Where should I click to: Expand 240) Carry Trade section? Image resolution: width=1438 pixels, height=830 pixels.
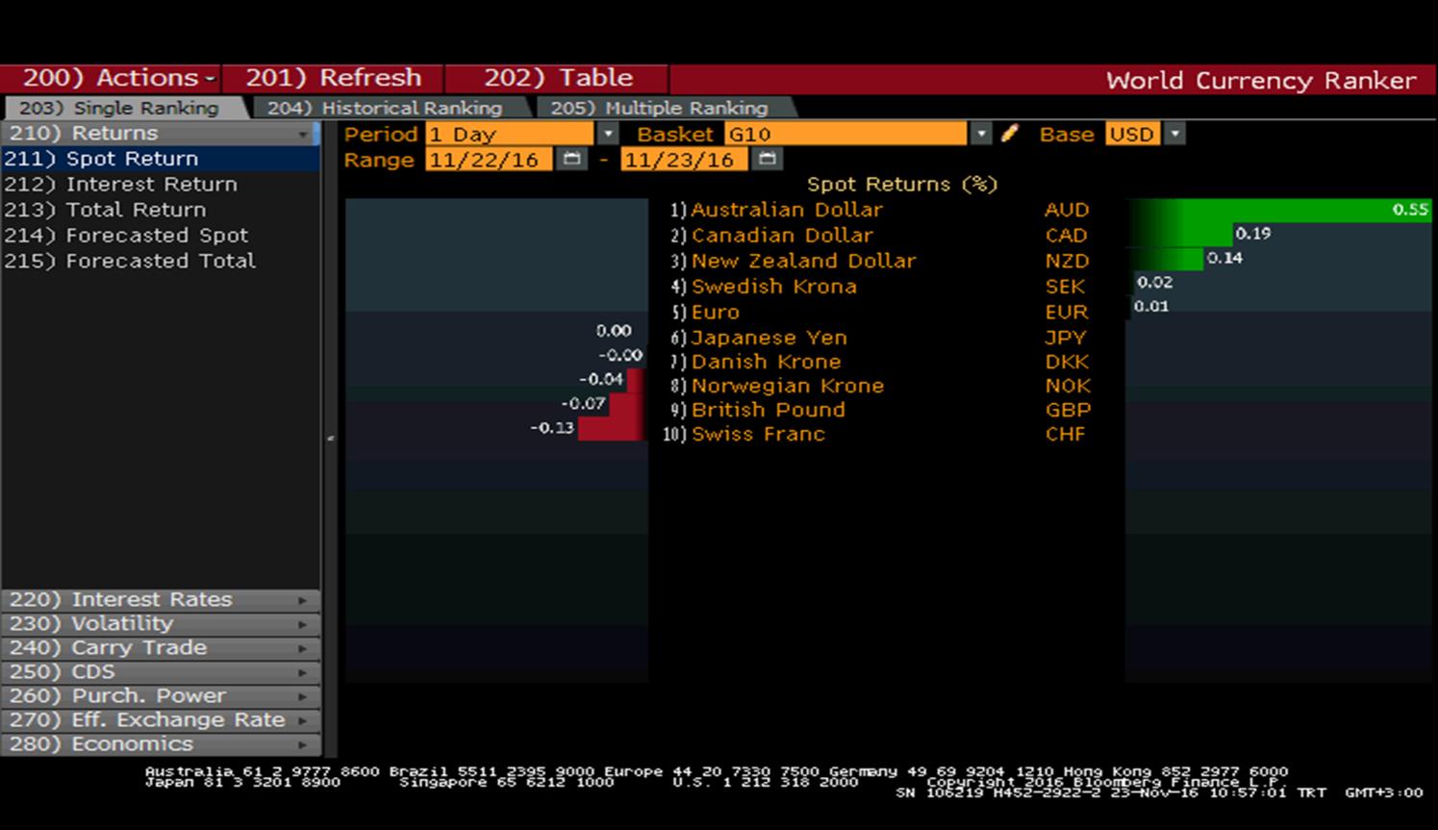tap(160, 647)
